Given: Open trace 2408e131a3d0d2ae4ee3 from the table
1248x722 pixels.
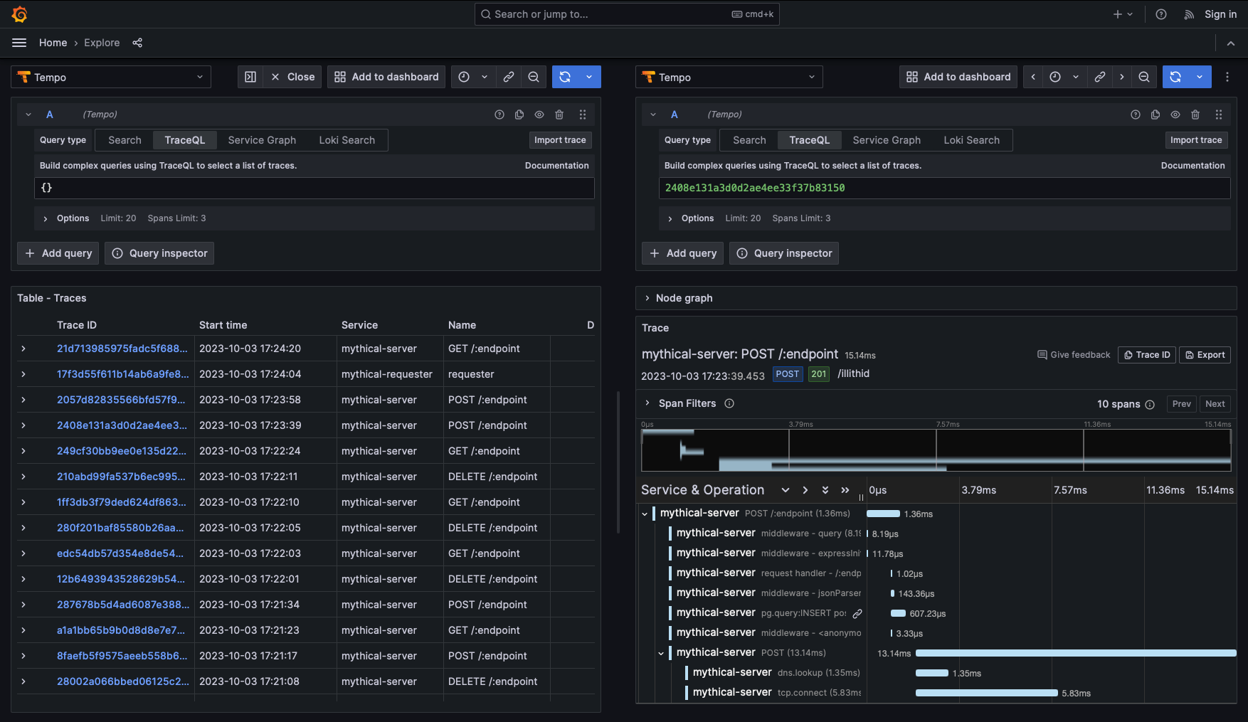Looking at the screenshot, I should coord(122,425).
